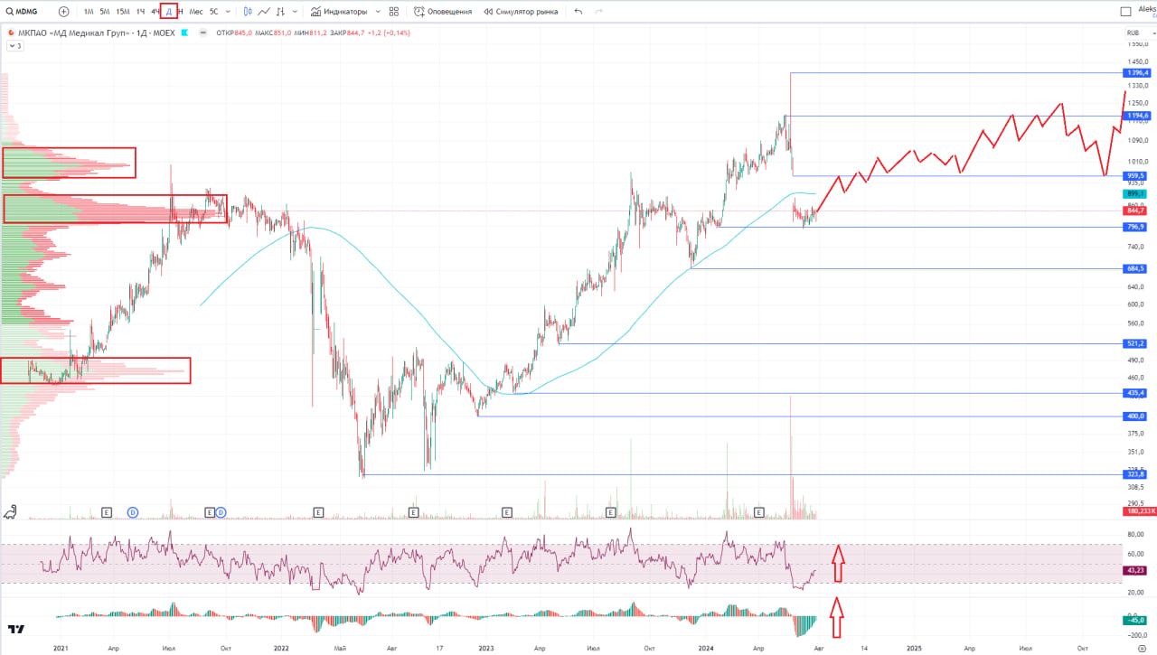Expand the timeframe list dropdown

click(x=228, y=12)
